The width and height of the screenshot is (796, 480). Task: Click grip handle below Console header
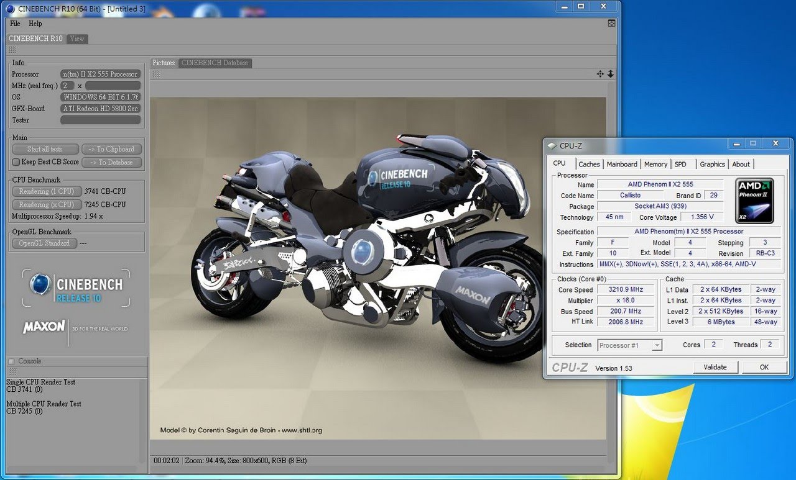point(12,371)
